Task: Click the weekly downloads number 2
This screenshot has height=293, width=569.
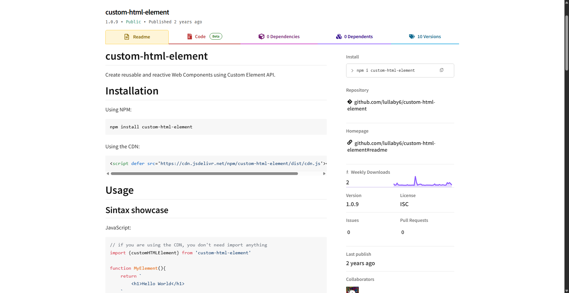Action: (348, 183)
